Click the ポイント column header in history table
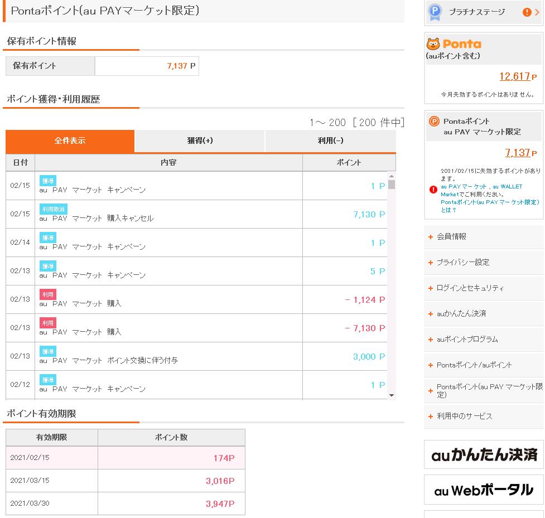 [349, 163]
